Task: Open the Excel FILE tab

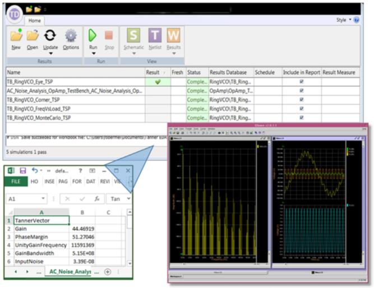Action: coord(16,182)
